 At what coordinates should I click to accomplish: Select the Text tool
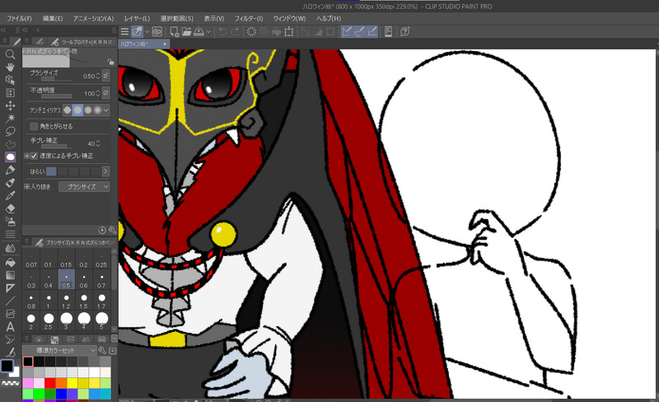click(10, 327)
